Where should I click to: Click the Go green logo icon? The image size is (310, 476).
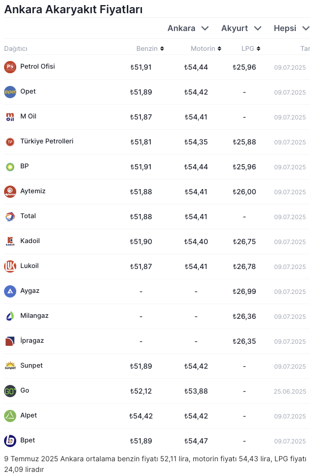(x=10, y=391)
